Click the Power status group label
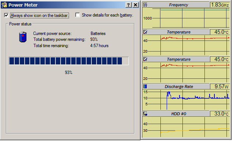Screen dimensions: 232x141 click(20, 24)
